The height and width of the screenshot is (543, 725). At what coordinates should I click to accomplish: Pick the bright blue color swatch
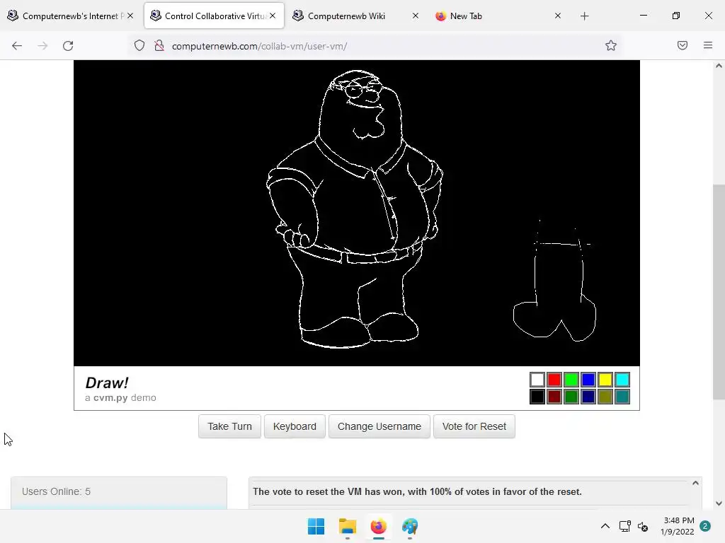pyautogui.click(x=588, y=380)
